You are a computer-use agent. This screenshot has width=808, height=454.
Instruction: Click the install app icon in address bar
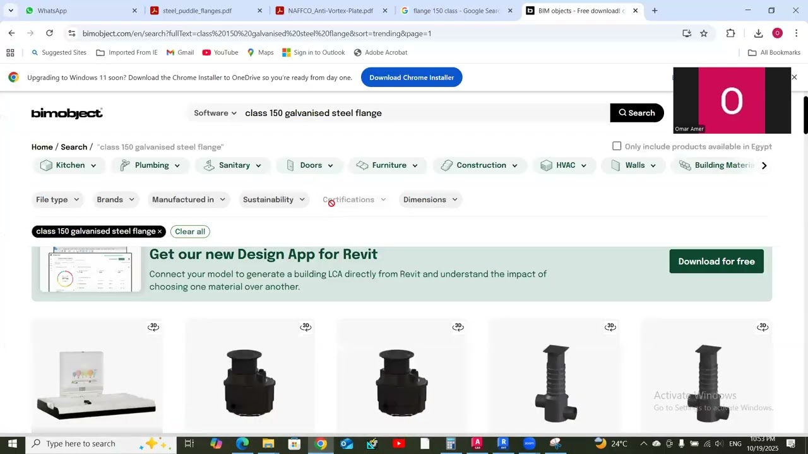[x=687, y=33]
